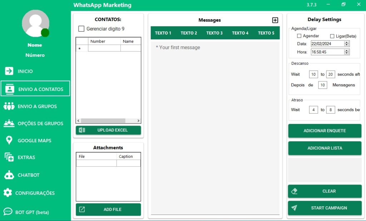Click the Extras stacked-plus icon
Image resolution: width=366 pixels, height=221 pixels.
pyautogui.click(x=9, y=157)
